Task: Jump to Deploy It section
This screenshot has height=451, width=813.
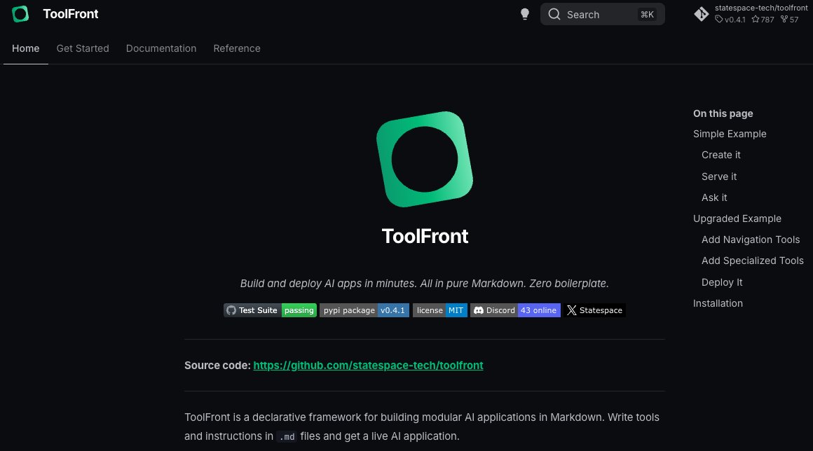Action: (x=722, y=282)
